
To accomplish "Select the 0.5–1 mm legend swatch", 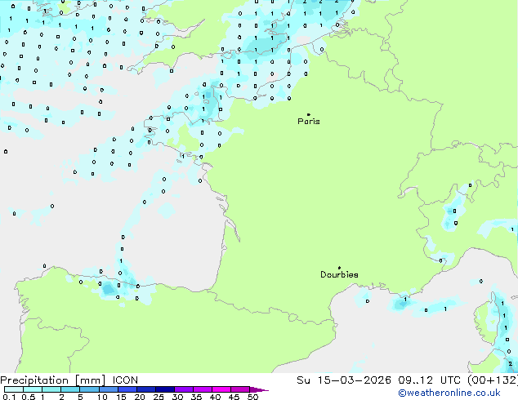I will [33, 389].
